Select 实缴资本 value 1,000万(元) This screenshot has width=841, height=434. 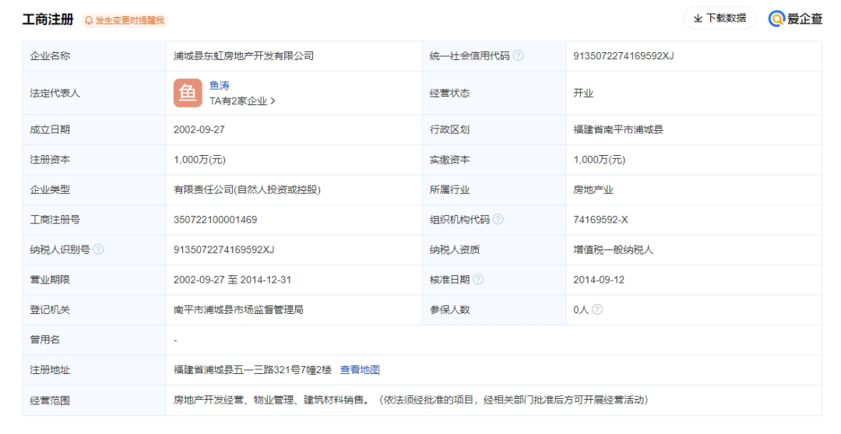[x=599, y=159]
